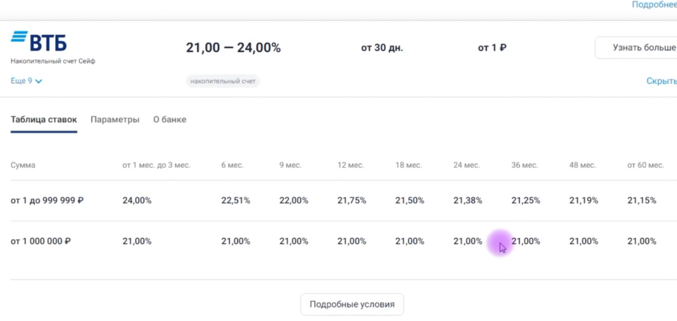Click the "21,19%" rate cell
The image size is (677, 321).
(584, 200)
